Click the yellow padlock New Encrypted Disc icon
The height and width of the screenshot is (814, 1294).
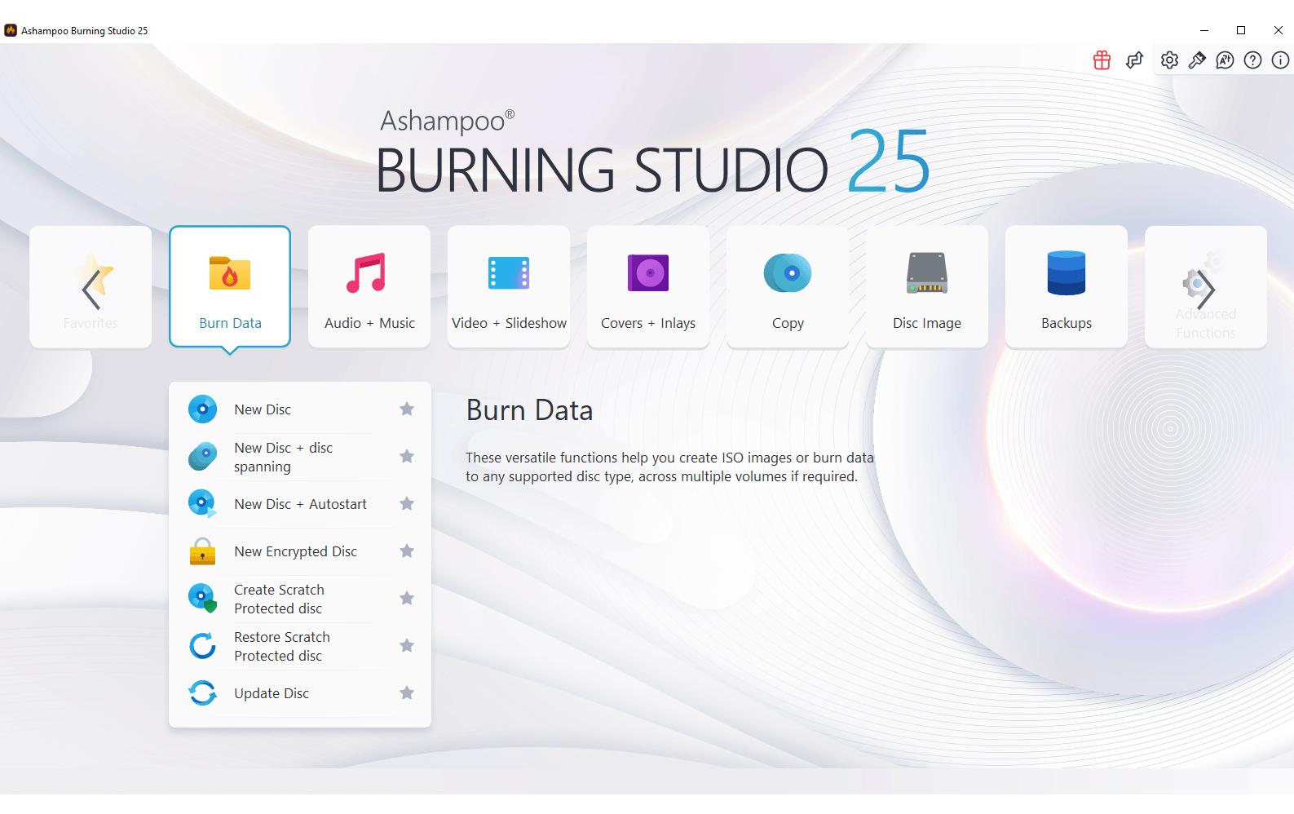pos(202,551)
